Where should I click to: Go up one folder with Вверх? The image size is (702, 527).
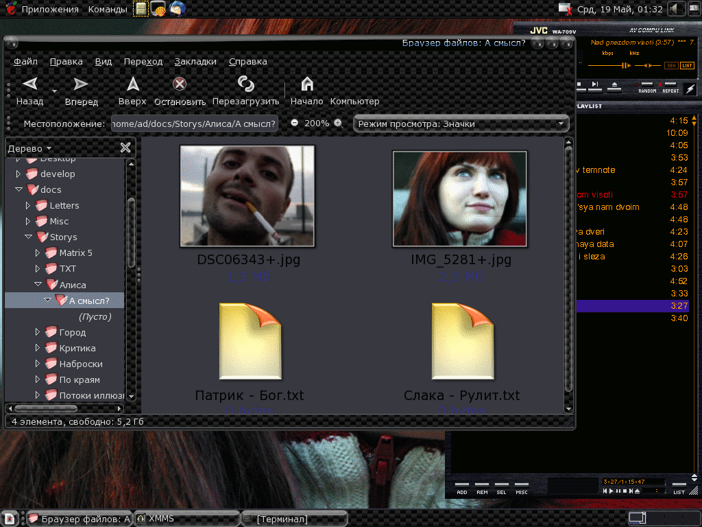132,84
